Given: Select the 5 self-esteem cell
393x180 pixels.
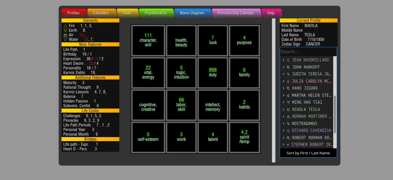Looking at the screenshot, I should [x=148, y=137].
